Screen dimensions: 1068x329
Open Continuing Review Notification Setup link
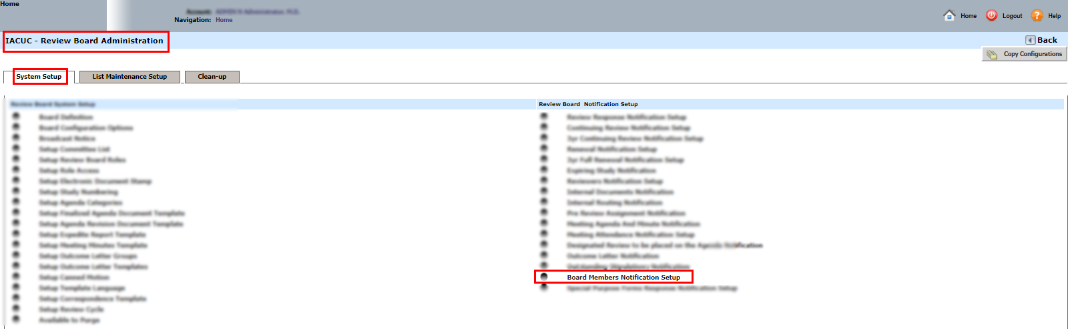629,128
